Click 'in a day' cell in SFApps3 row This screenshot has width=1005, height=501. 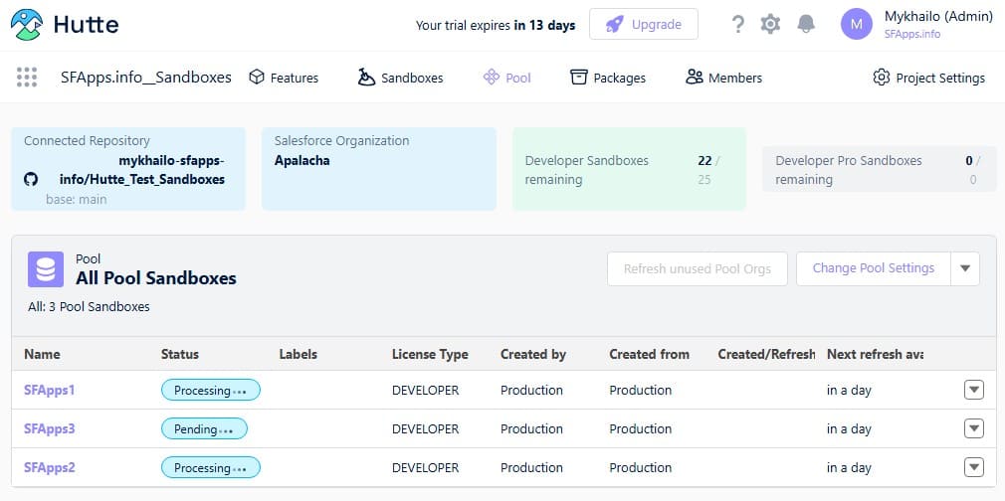click(x=849, y=428)
